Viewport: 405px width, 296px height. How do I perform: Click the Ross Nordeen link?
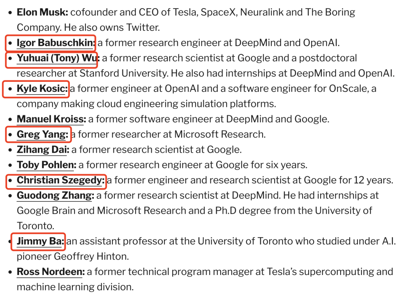[51, 272]
